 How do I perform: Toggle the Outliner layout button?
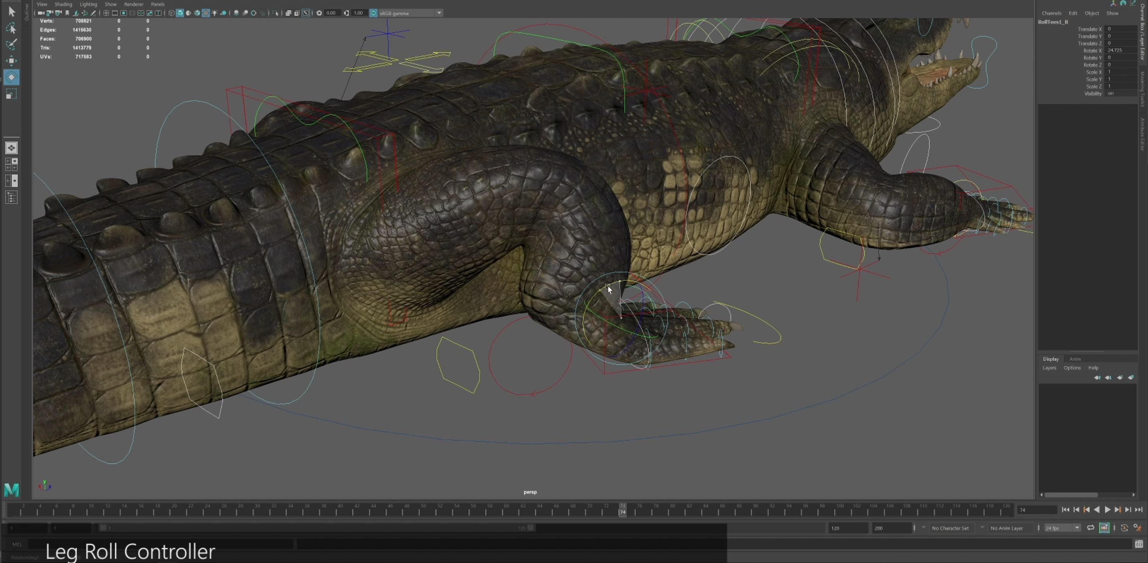click(x=12, y=197)
